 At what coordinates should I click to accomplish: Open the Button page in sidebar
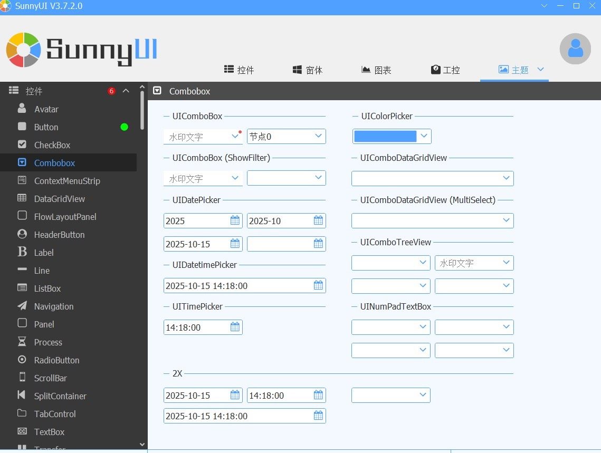[46, 127]
